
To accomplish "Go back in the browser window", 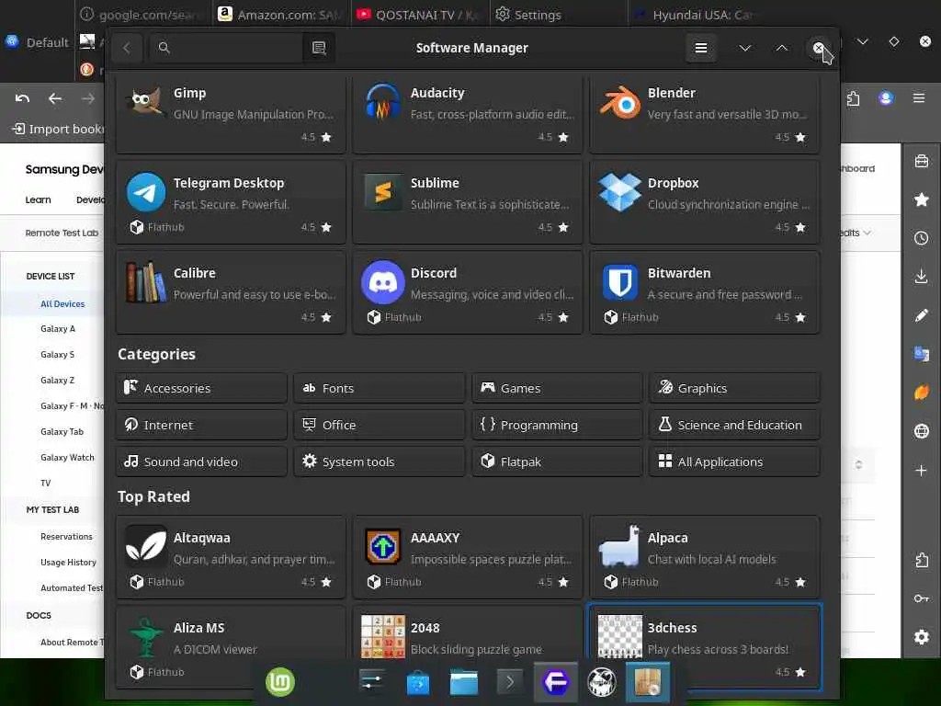I will [55, 98].
